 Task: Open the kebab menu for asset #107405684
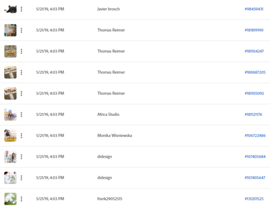click(x=22, y=157)
